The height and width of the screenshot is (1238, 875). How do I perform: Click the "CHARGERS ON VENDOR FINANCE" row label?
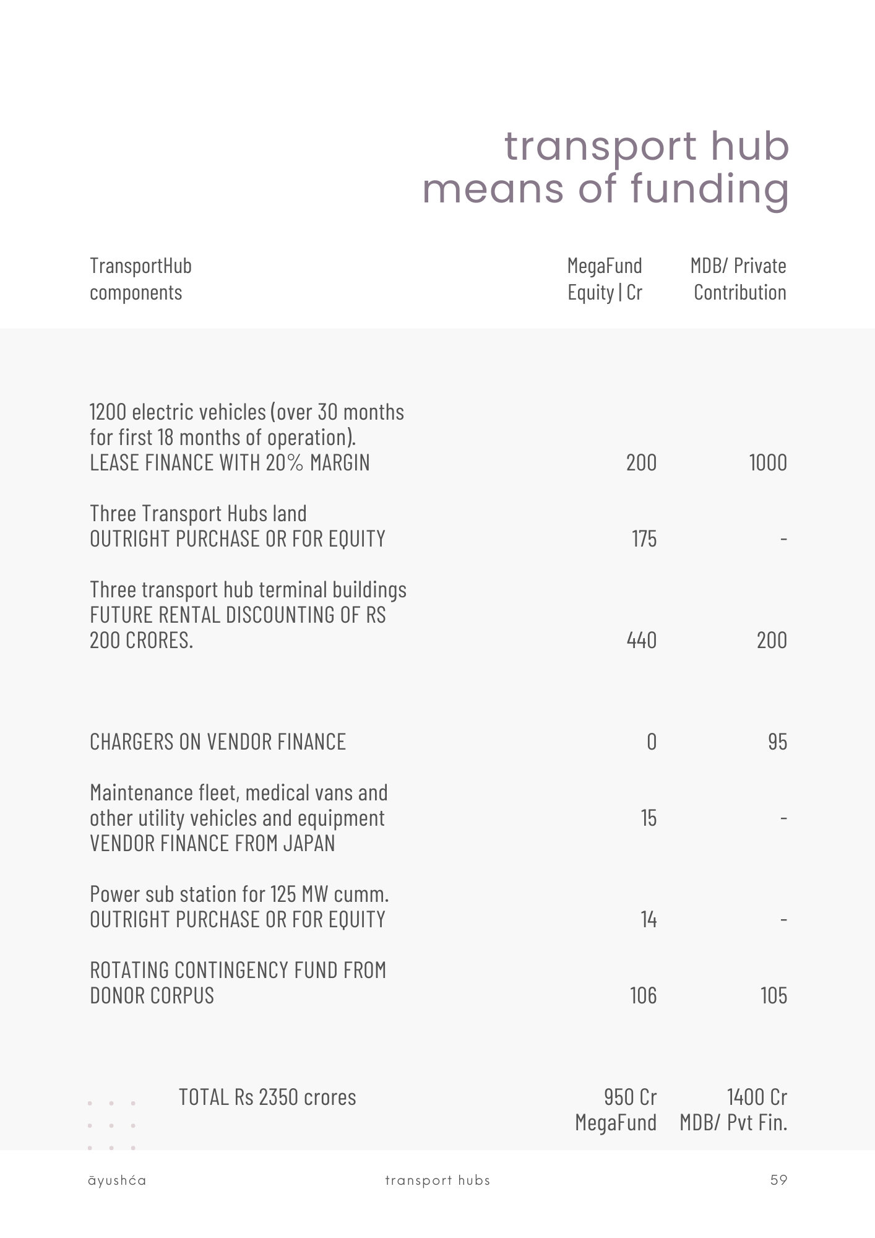(x=218, y=742)
